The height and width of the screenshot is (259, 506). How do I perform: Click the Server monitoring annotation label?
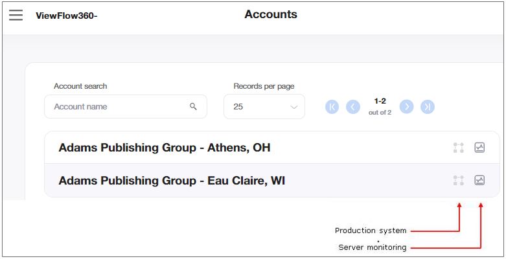(x=373, y=247)
